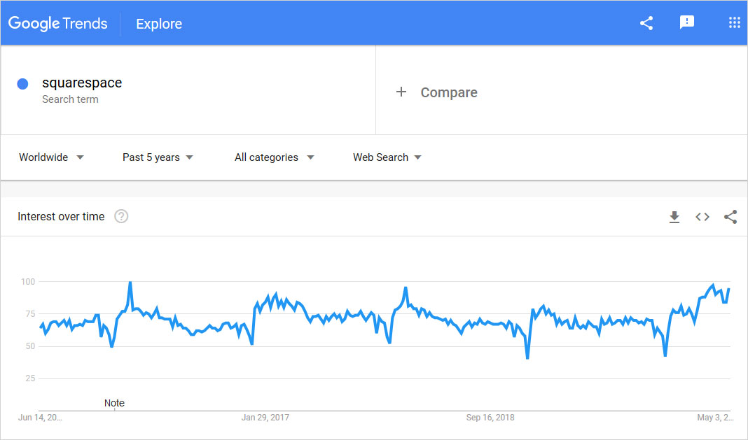Go to the Explore section in the header
Image resolution: width=748 pixels, height=440 pixels.
coord(159,24)
